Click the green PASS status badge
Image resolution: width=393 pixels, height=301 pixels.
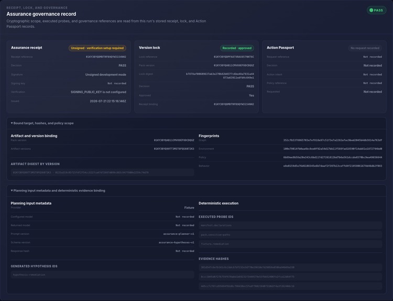(x=376, y=11)
